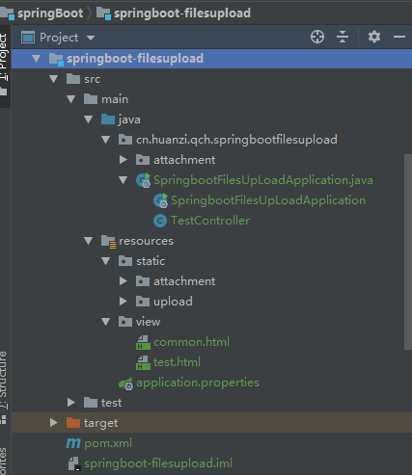Screen dimensions: 412x475
Task: Select the common.html file label
Action: pos(191,342)
